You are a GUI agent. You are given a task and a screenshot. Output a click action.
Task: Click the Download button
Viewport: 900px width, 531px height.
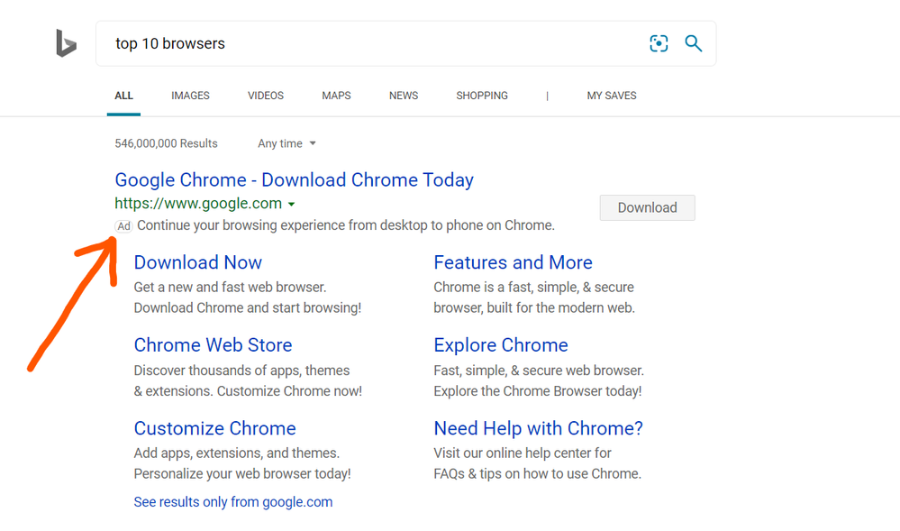tap(647, 207)
